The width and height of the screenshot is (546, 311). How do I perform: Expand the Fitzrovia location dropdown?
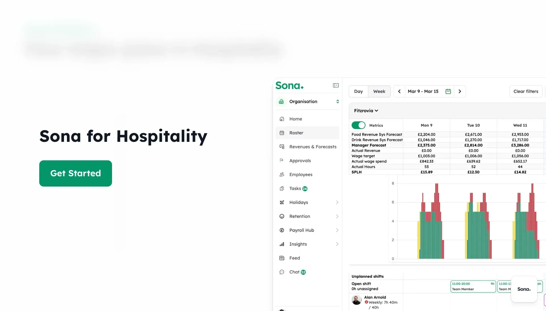point(366,111)
